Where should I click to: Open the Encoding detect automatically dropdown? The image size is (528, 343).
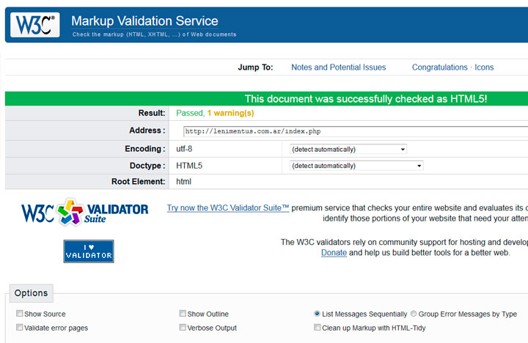click(x=348, y=149)
